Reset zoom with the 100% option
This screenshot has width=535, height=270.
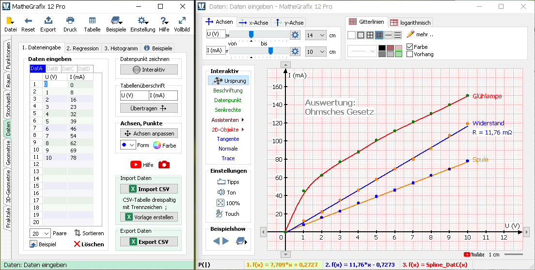click(228, 203)
